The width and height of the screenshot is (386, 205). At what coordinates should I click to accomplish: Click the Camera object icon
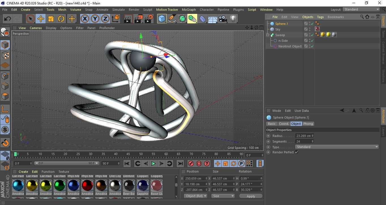223,19
